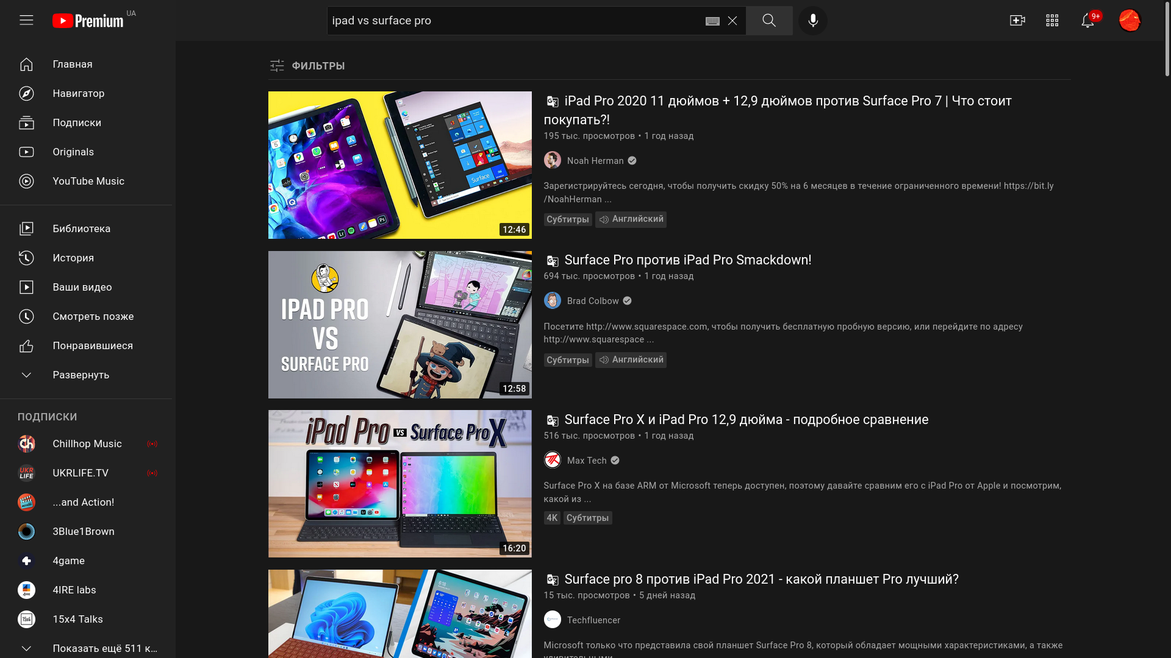Expand sidebar with Развернуть

(86, 375)
